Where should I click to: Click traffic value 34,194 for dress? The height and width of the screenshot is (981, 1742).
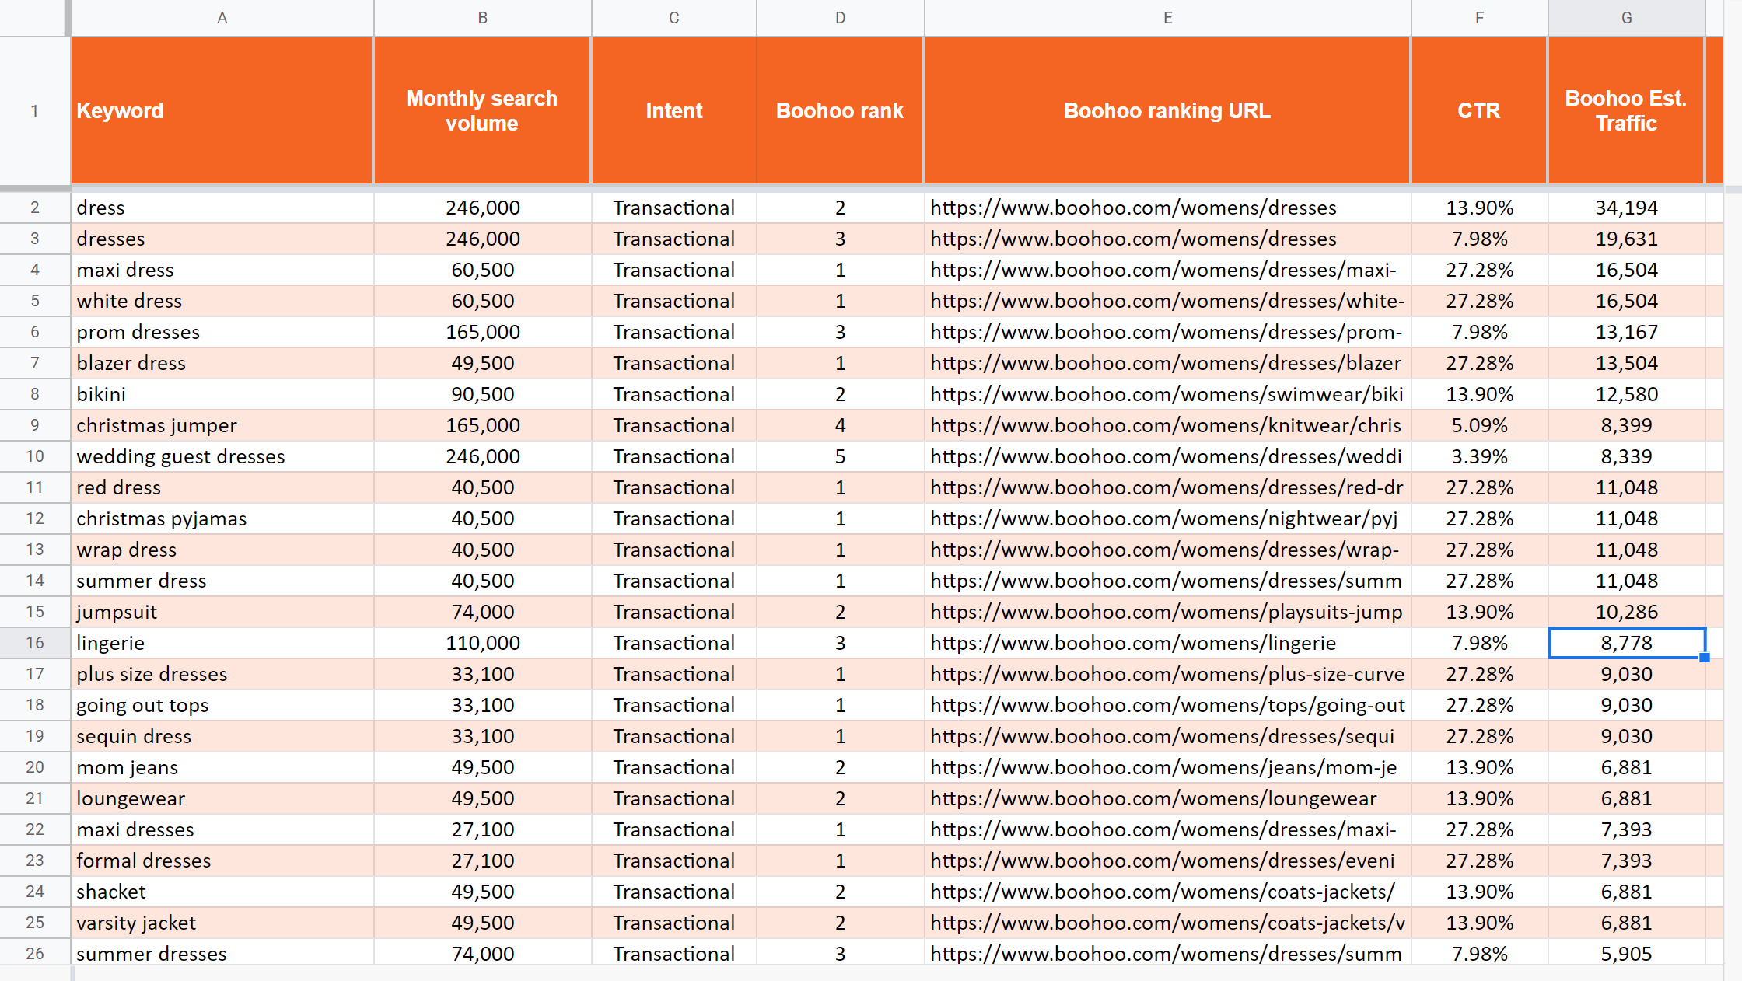[x=1626, y=208]
